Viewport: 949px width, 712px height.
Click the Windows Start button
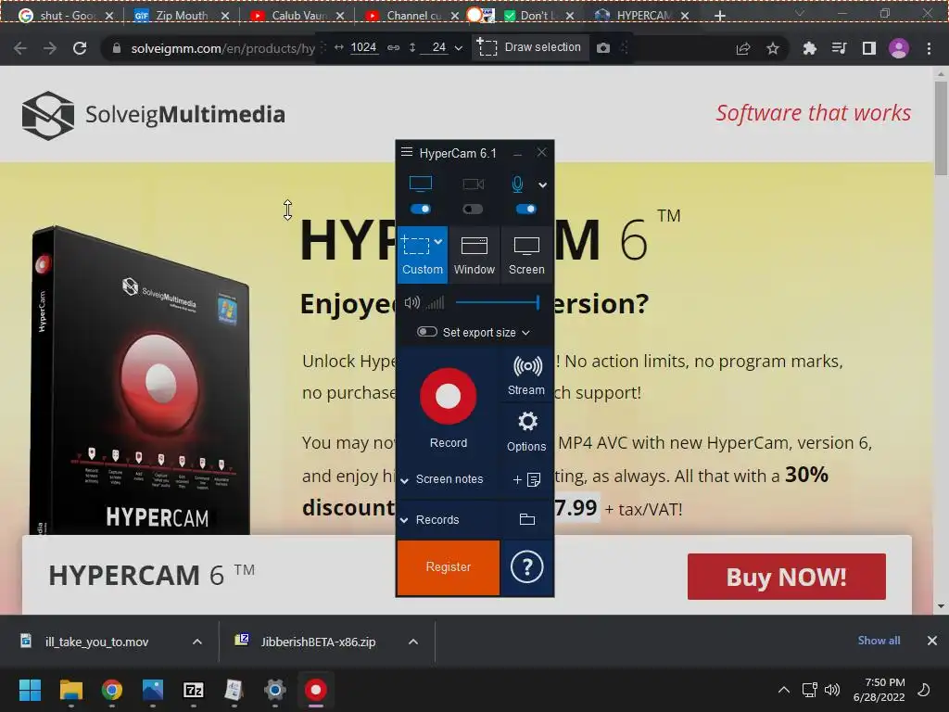tap(31, 690)
